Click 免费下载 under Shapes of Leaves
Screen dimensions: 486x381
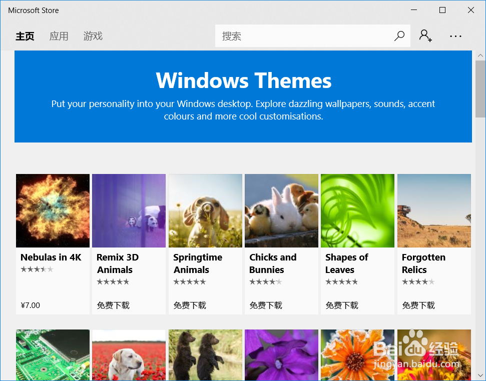pos(342,305)
